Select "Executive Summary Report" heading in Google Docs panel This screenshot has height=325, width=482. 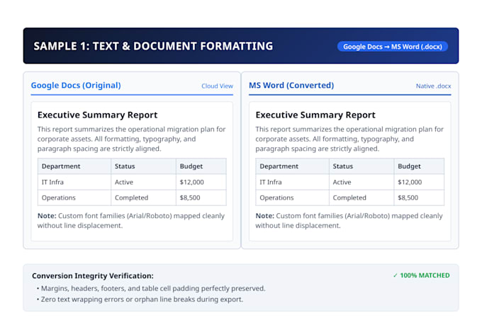97,115
